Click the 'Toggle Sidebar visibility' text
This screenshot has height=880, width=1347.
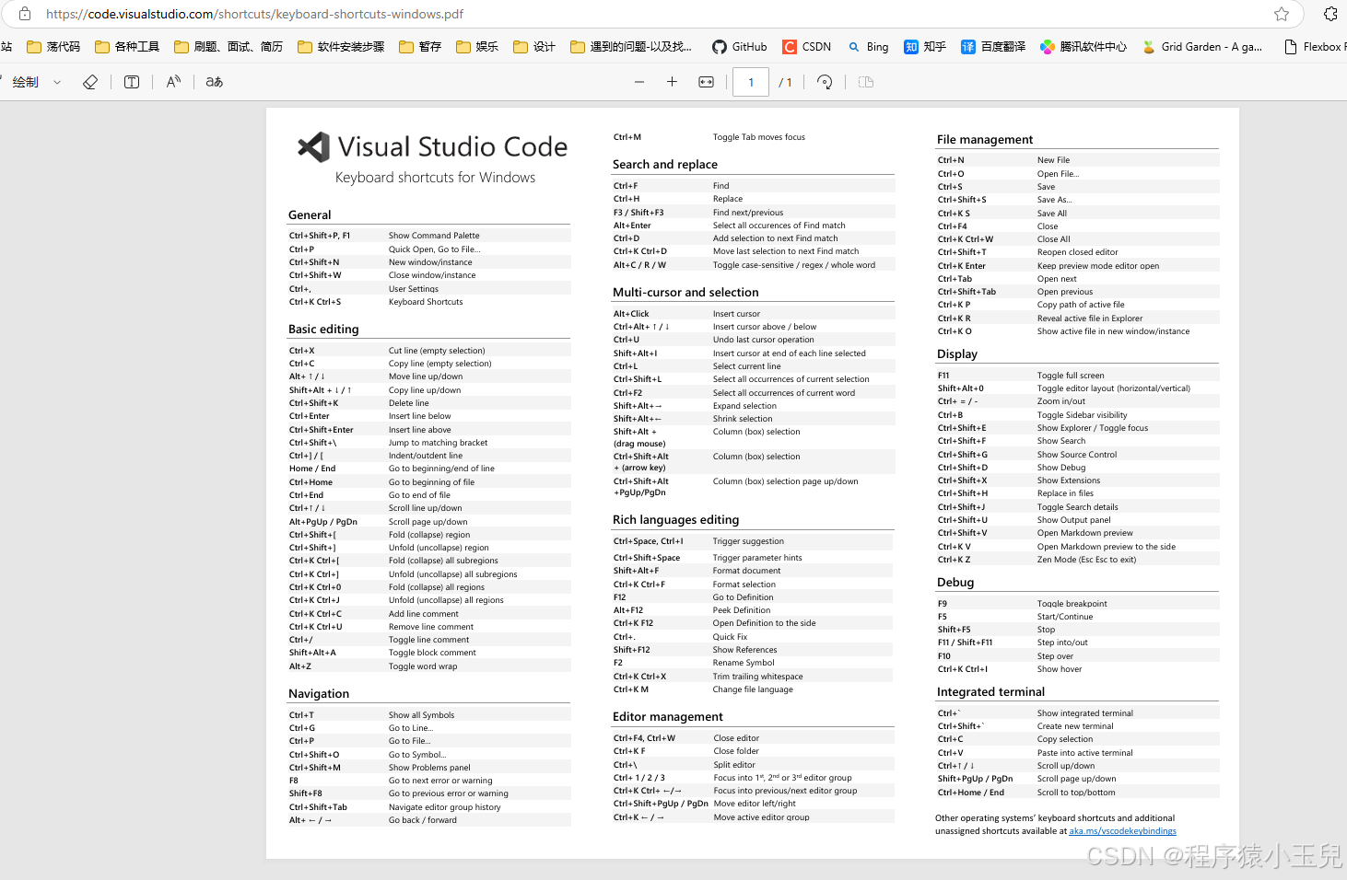[x=1082, y=415]
